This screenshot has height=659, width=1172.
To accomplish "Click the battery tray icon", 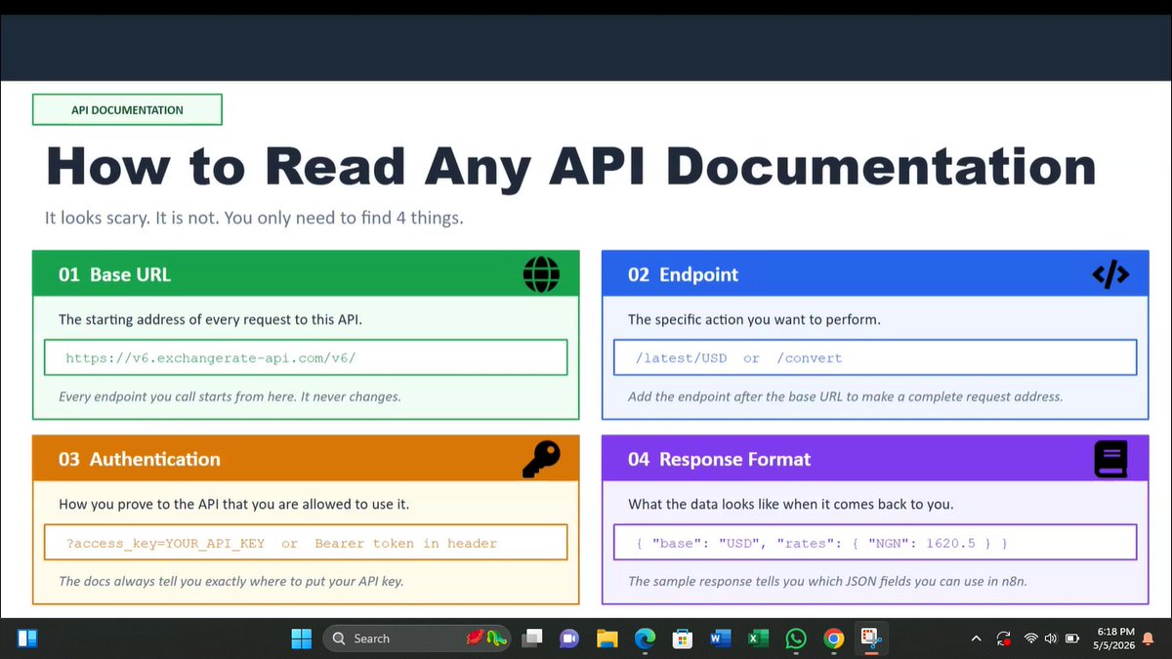I will point(1071,638).
